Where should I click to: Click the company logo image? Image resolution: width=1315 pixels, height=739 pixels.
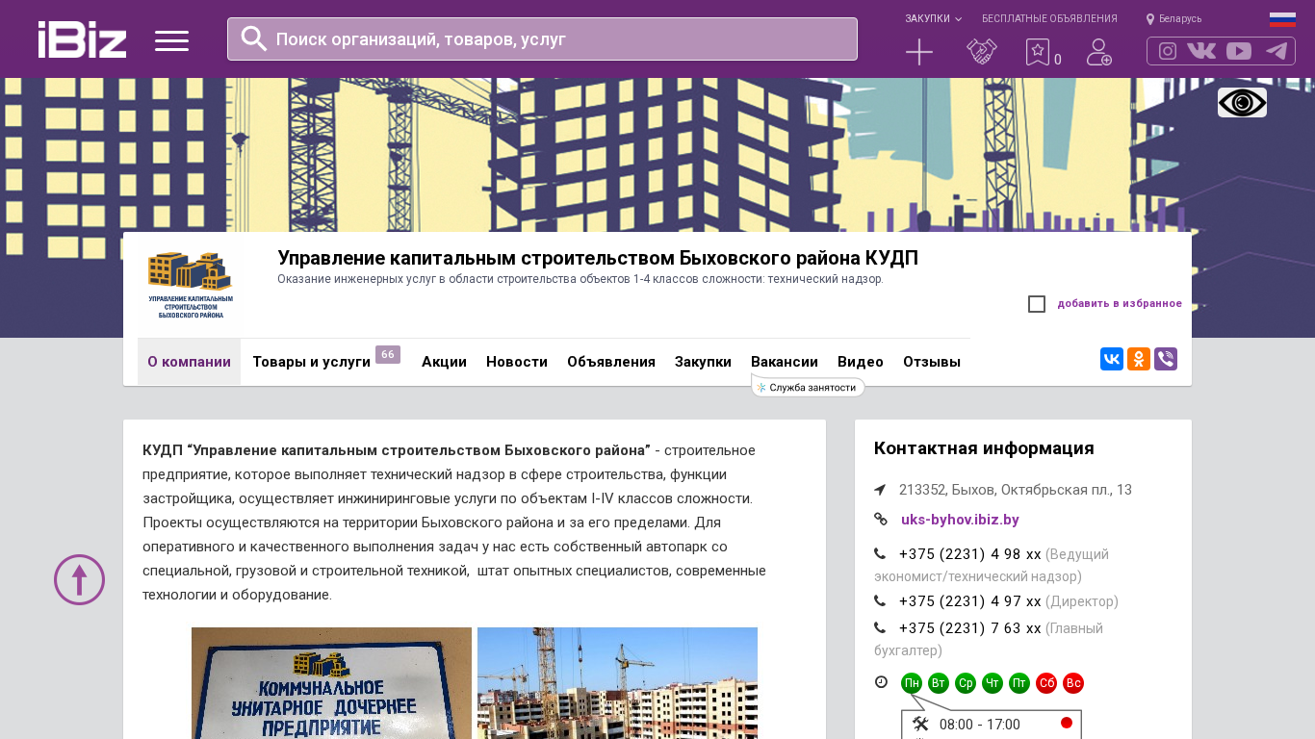click(x=190, y=285)
